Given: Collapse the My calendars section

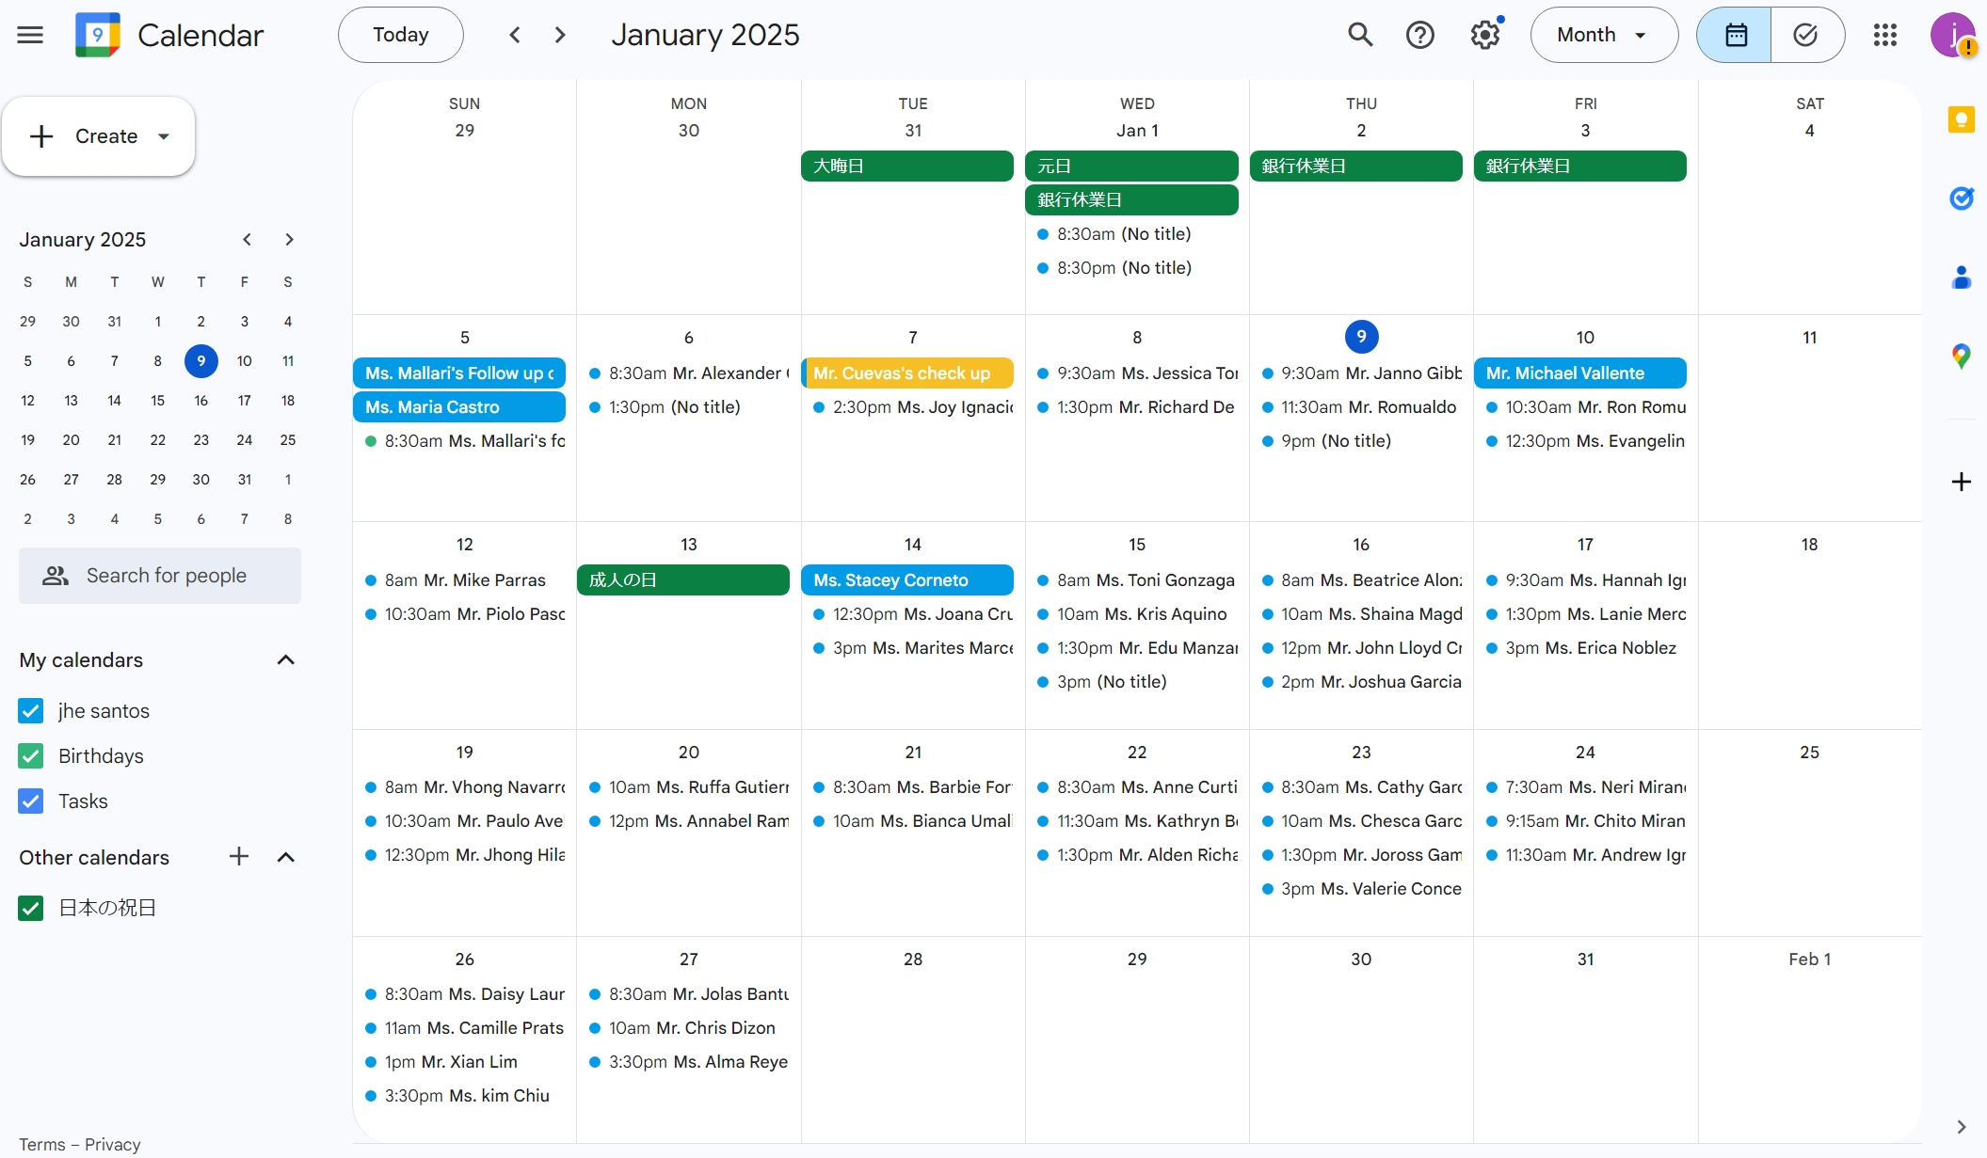Looking at the screenshot, I should tap(286, 659).
